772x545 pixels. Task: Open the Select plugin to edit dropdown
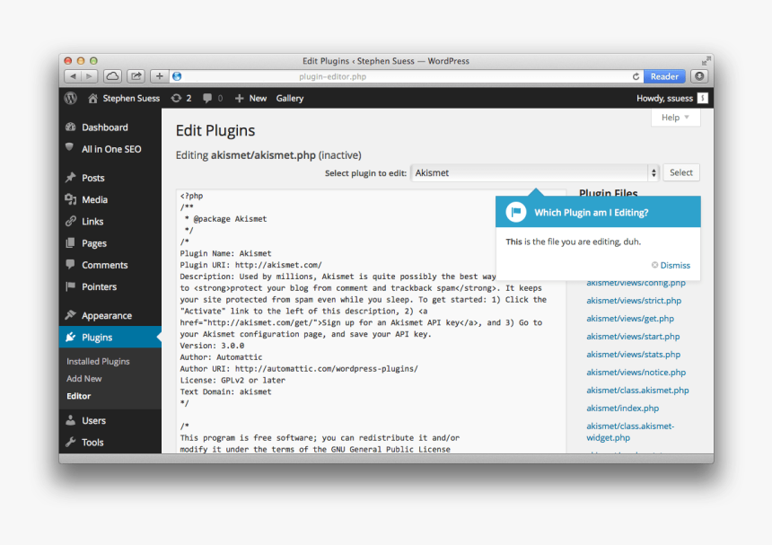click(534, 172)
